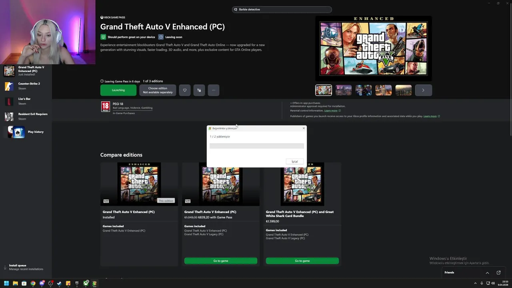
Task: Show next screenshots with arrow button
Action: point(423,90)
